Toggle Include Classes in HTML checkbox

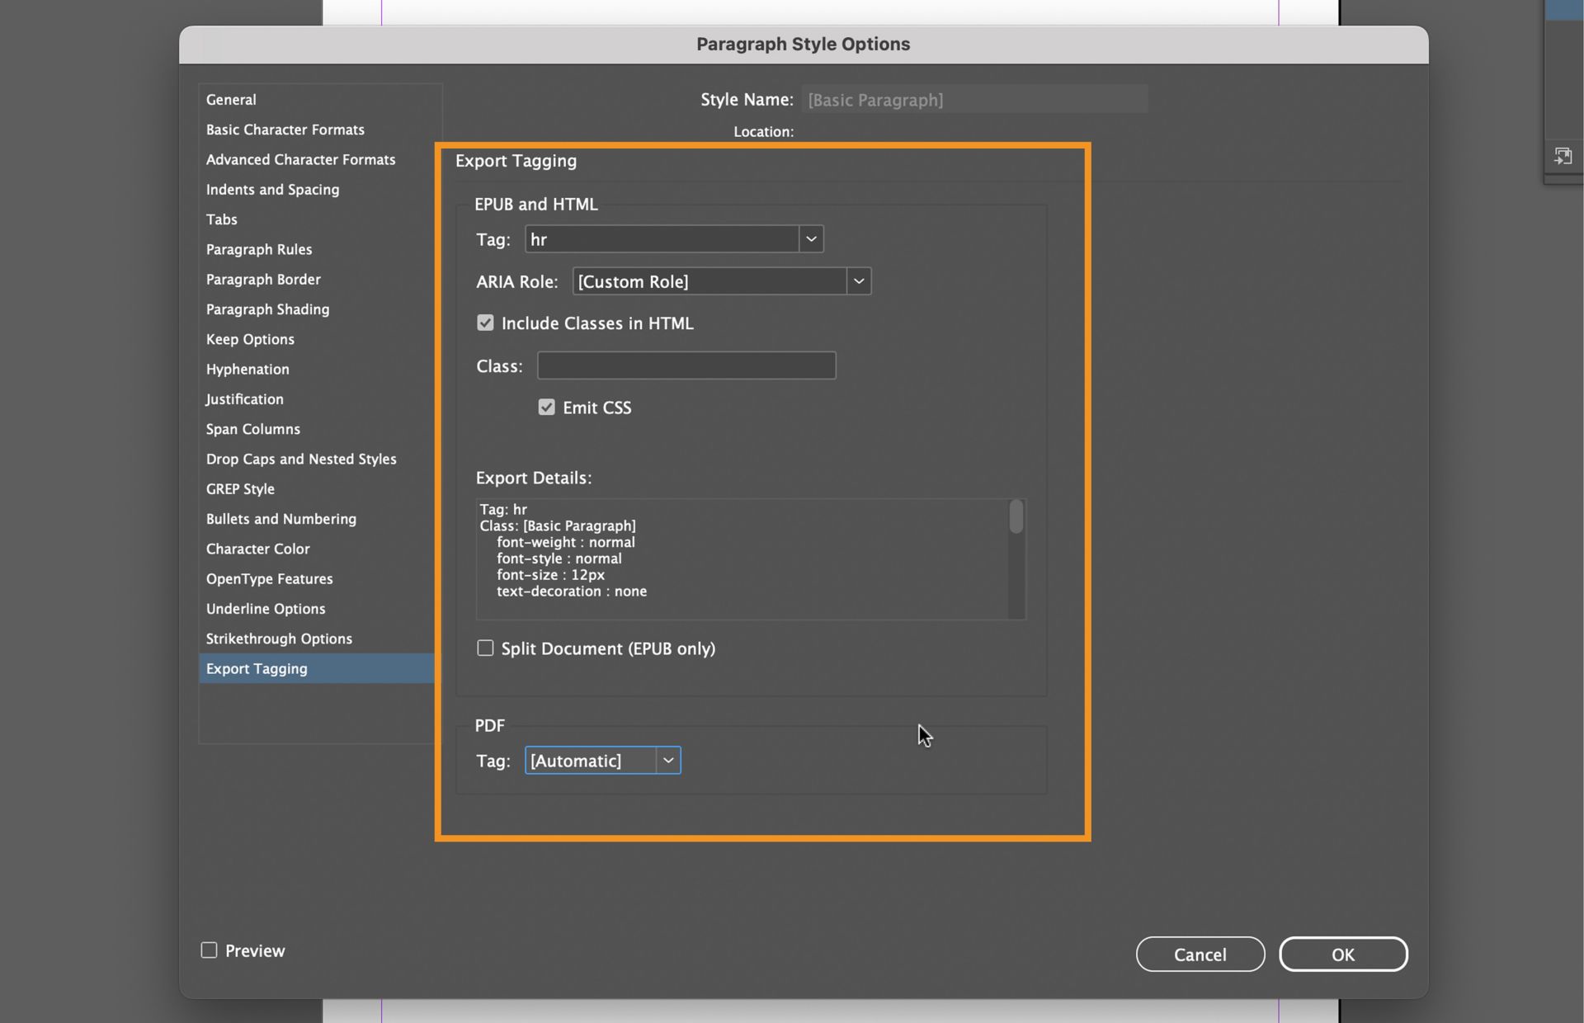pyautogui.click(x=485, y=323)
